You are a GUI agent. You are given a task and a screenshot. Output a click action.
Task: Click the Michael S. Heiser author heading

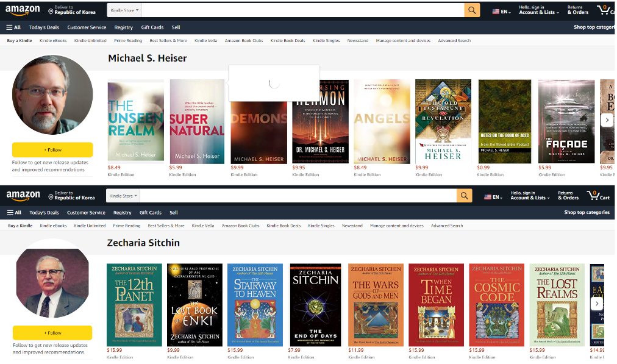tap(148, 59)
